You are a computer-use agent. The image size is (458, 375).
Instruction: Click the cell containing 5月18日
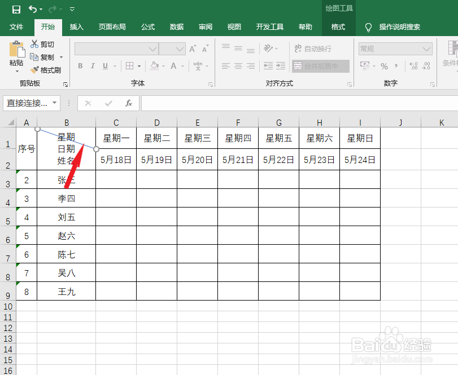tap(116, 160)
